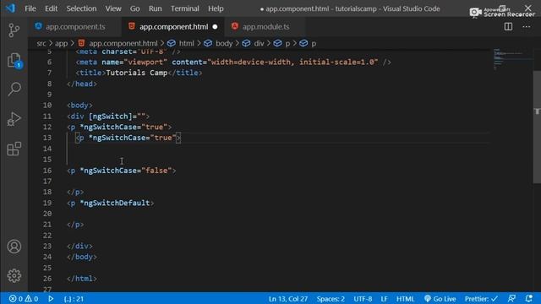Open the Source Control view
541x304 pixels.
click(x=14, y=30)
